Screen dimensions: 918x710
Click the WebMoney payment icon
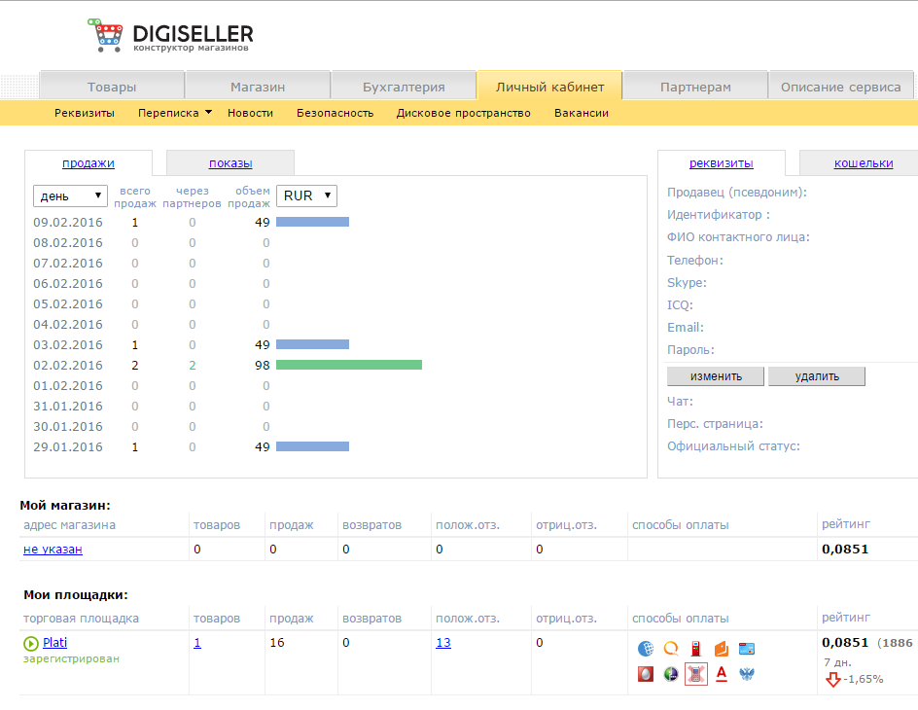point(645,649)
